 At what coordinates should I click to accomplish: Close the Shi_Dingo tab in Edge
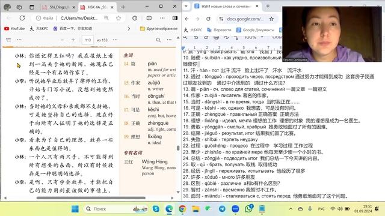coord(73,7)
